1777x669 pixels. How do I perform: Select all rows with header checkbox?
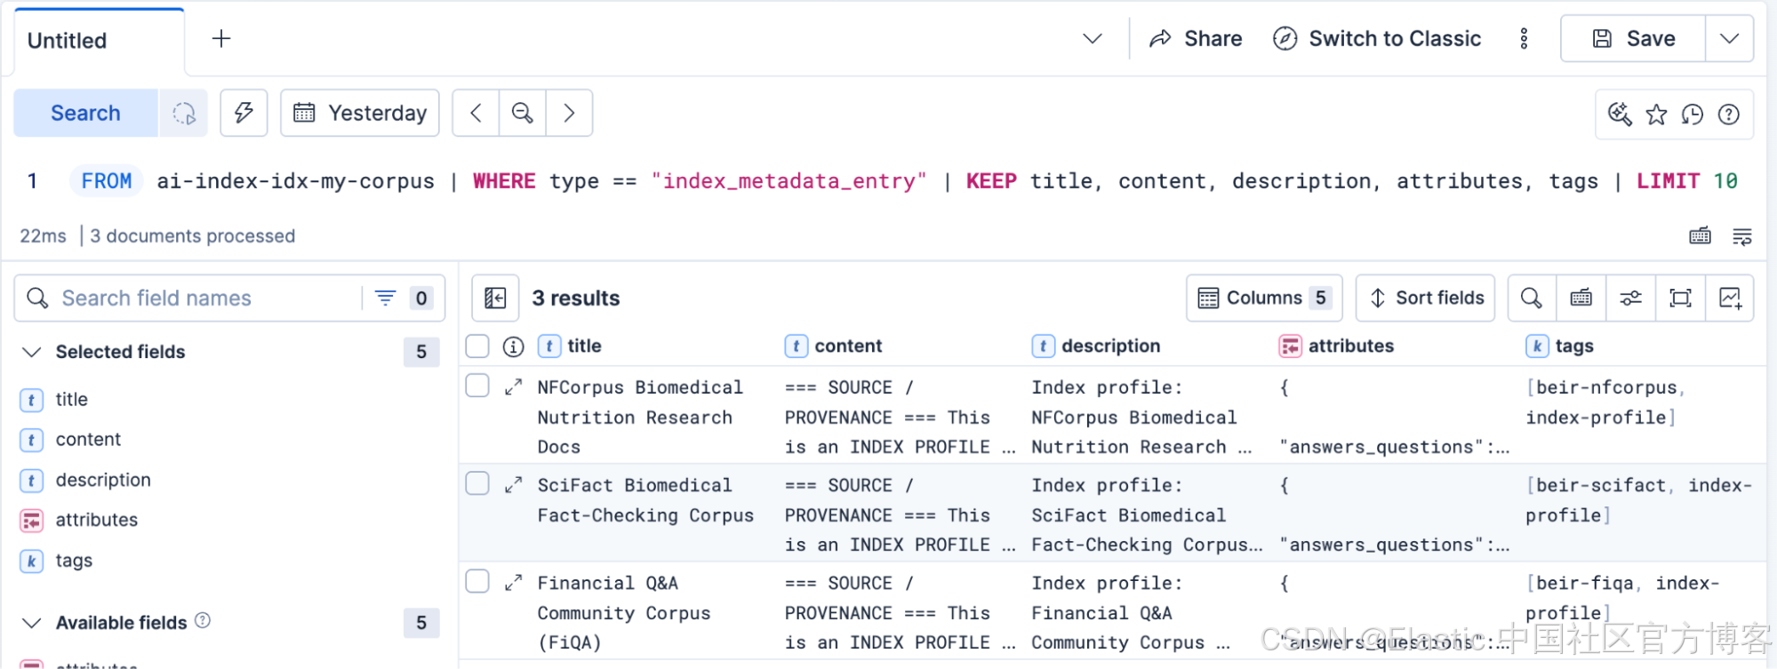coord(477,346)
